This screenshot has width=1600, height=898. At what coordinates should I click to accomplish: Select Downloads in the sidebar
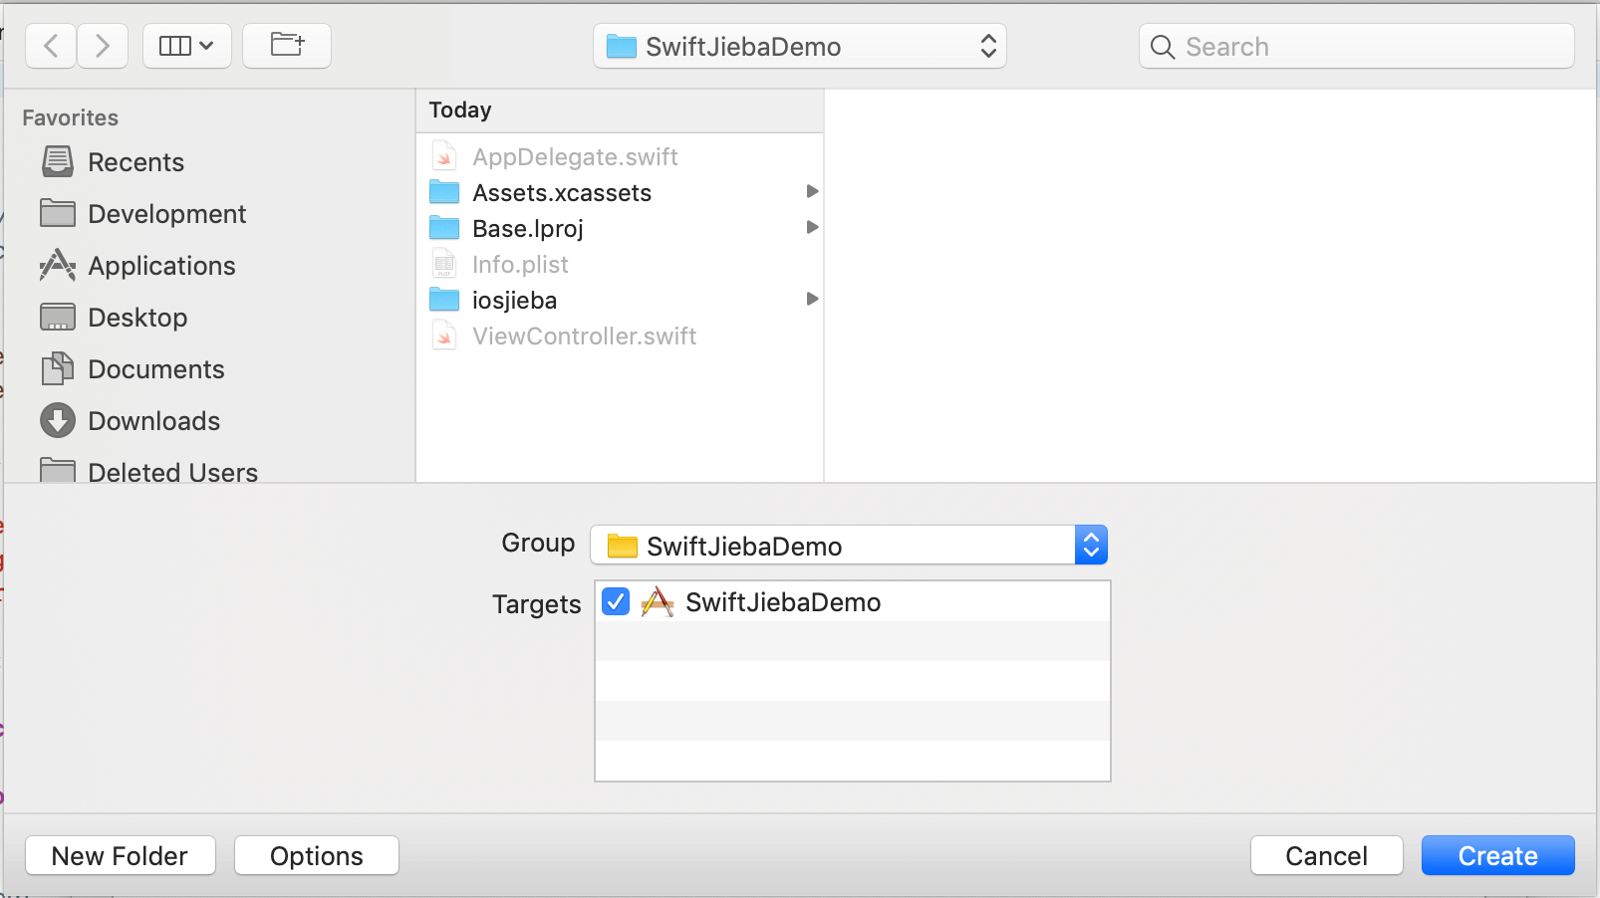coord(153,420)
